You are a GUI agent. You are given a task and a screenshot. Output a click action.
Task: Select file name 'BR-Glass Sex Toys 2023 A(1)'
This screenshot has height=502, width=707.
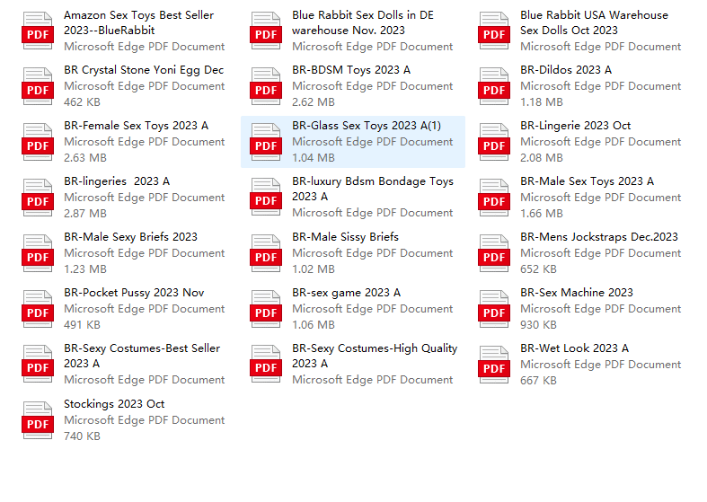click(x=367, y=126)
